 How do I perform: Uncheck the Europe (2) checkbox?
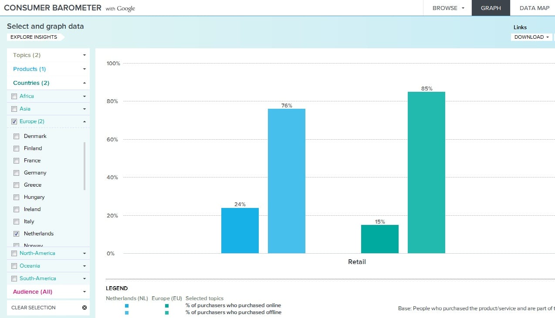tap(14, 121)
